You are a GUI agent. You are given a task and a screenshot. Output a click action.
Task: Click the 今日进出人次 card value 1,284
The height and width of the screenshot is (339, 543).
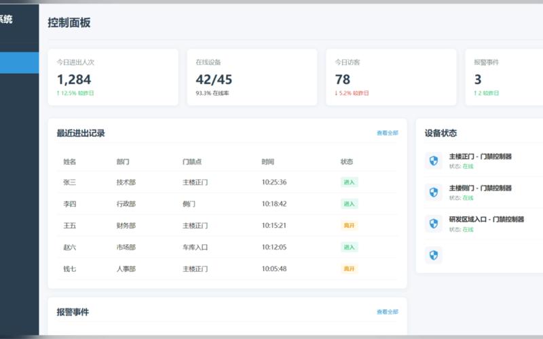coord(74,79)
